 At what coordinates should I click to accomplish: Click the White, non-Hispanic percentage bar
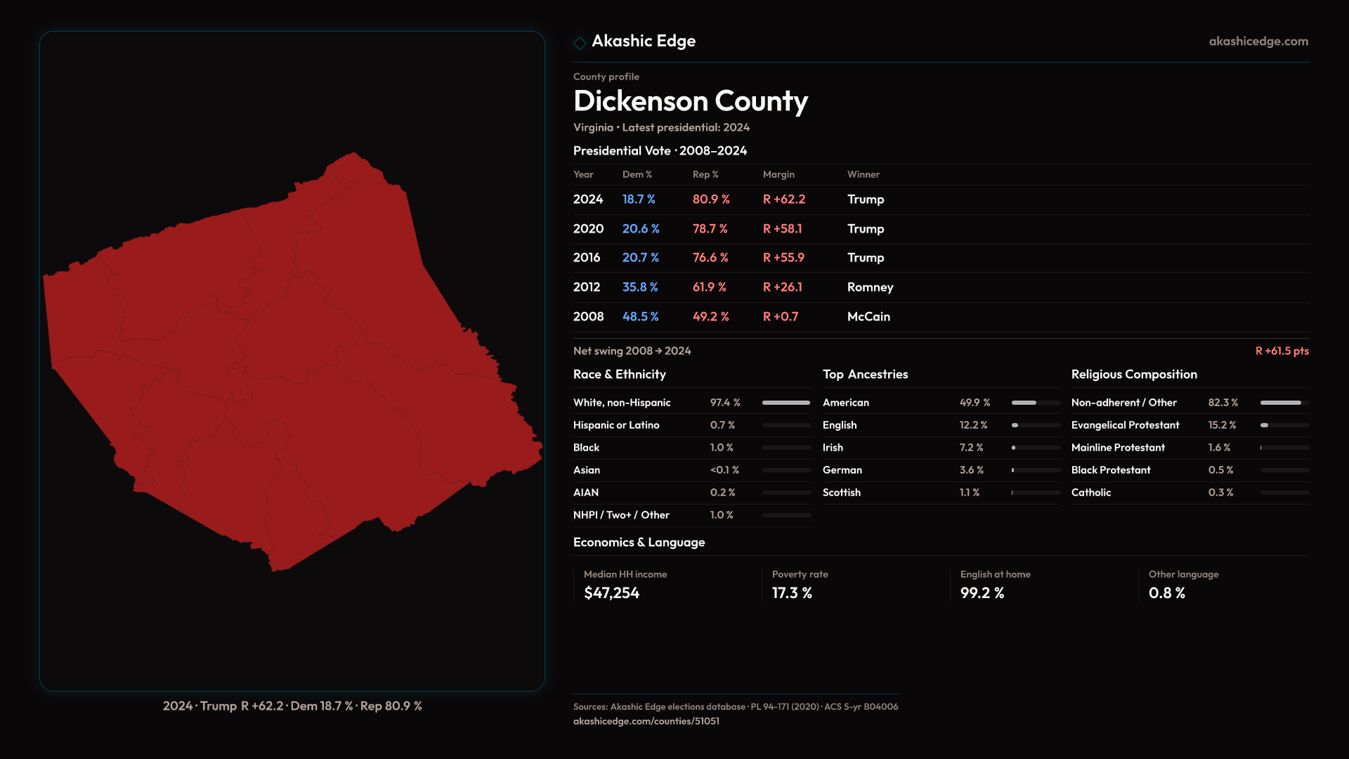coord(786,403)
